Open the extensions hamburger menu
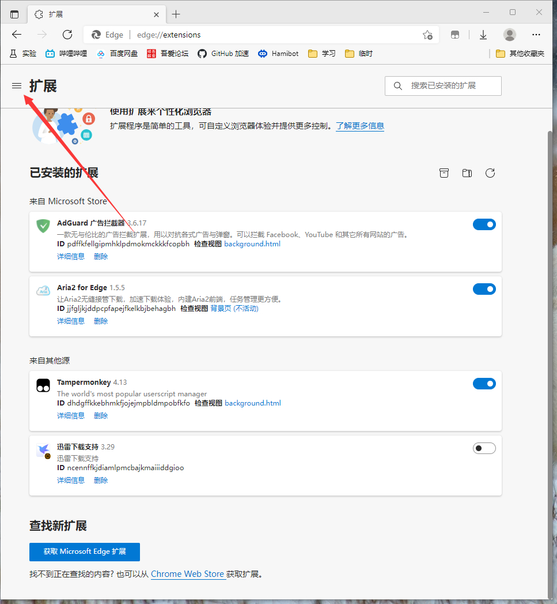This screenshot has width=557, height=604. 17,85
